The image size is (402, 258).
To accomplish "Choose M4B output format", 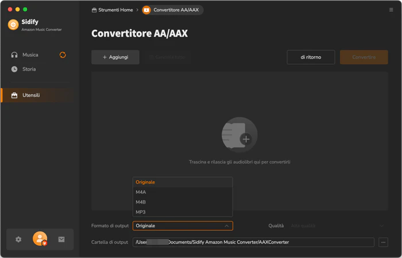I will [183, 202].
